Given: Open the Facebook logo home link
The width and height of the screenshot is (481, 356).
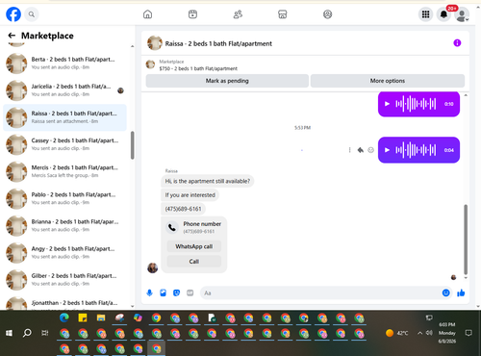Looking at the screenshot, I should [x=13, y=14].
